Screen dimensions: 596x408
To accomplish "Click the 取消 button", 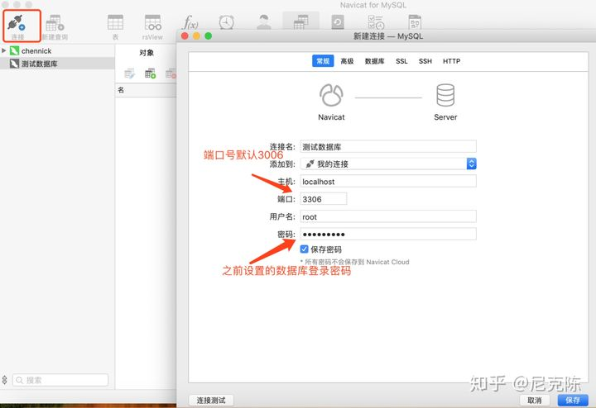I will pyautogui.click(x=535, y=400).
